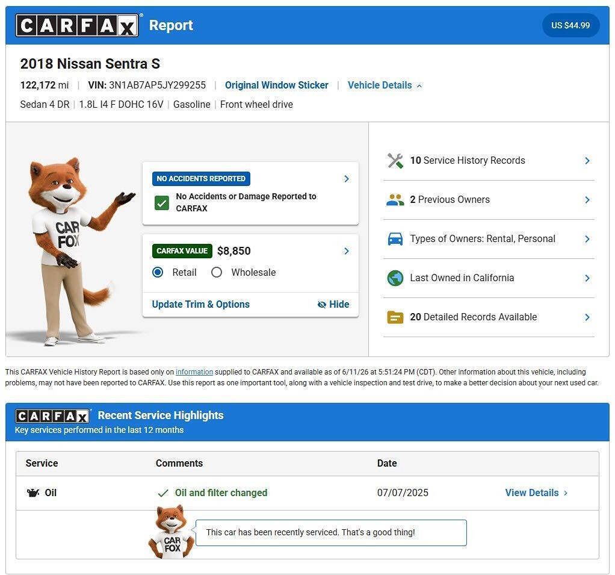Open the Types of Owners row chevron
This screenshot has width=615, height=575.
[587, 238]
